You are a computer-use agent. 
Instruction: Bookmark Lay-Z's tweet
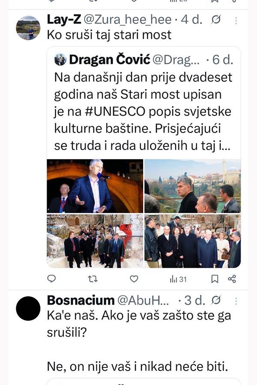pos(215,279)
